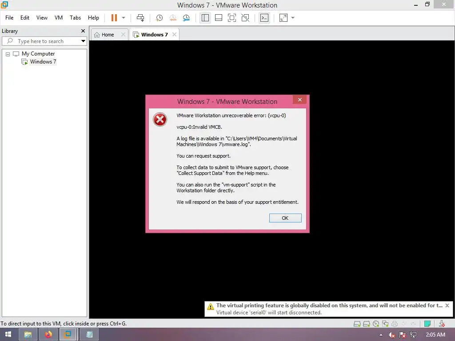Click the 2:05 AM clock
The image size is (455, 341).
pos(435,335)
